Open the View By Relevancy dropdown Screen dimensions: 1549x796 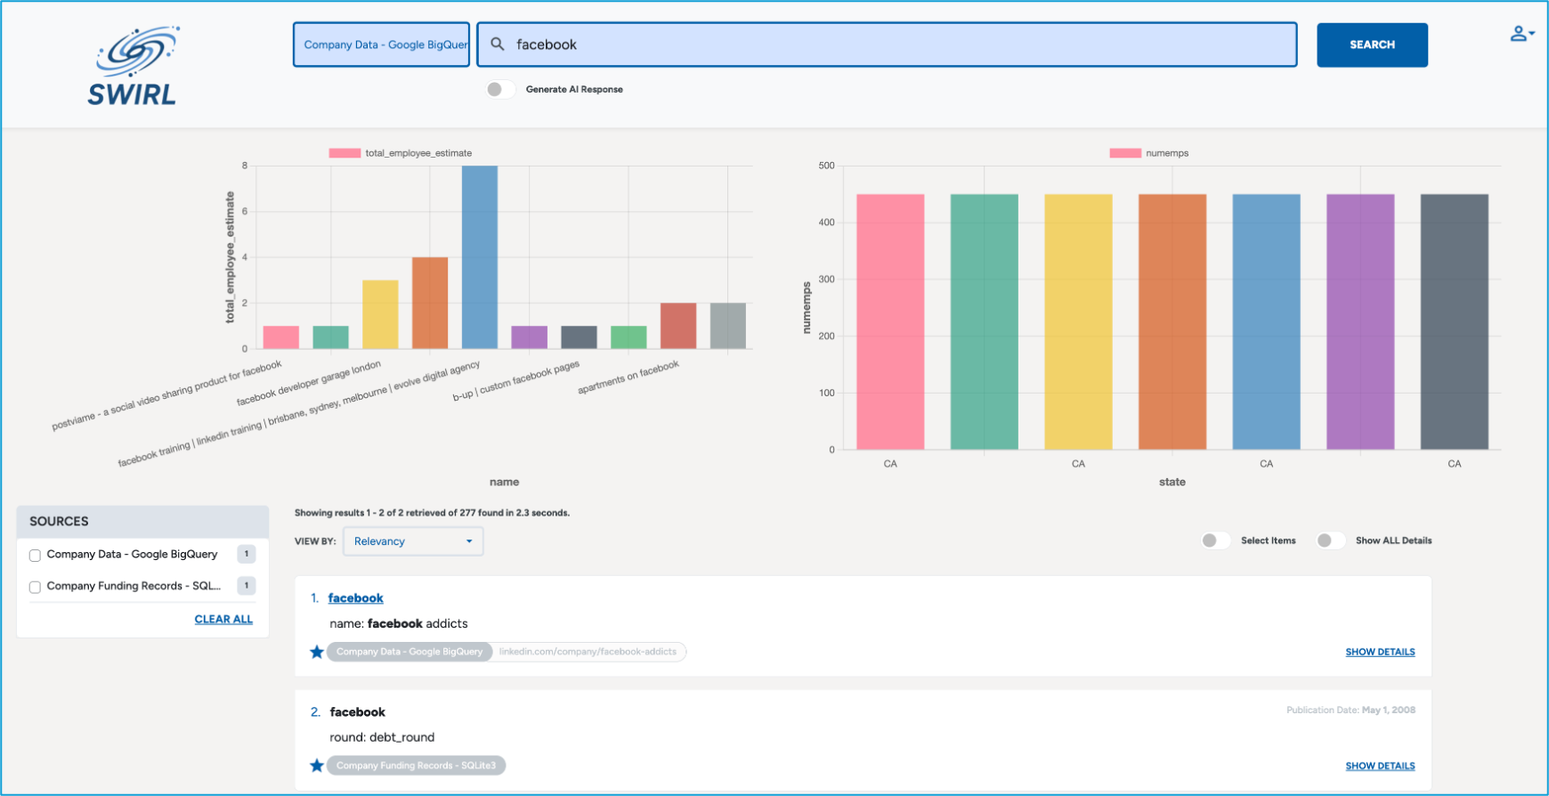(x=413, y=541)
